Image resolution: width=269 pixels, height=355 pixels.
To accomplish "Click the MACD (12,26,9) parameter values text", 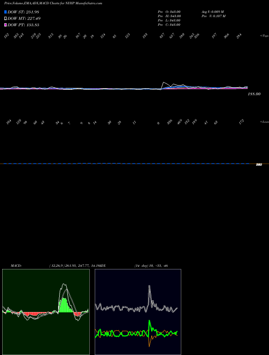I will tap(74, 266).
